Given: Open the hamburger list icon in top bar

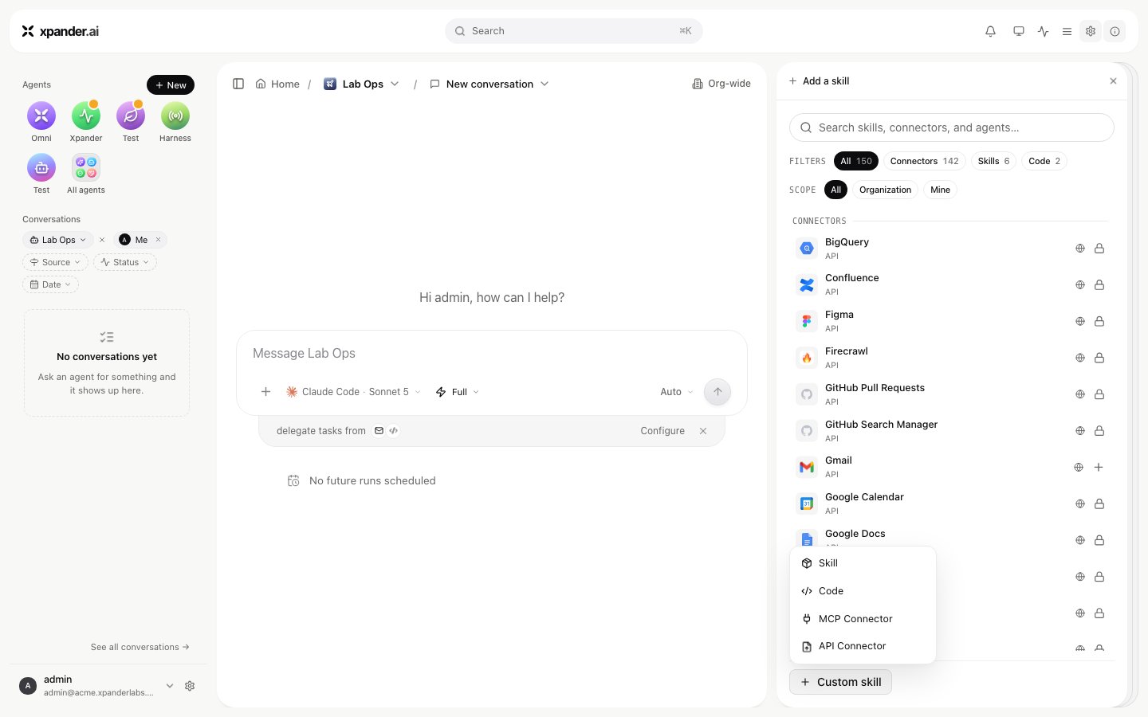Looking at the screenshot, I should (1067, 31).
